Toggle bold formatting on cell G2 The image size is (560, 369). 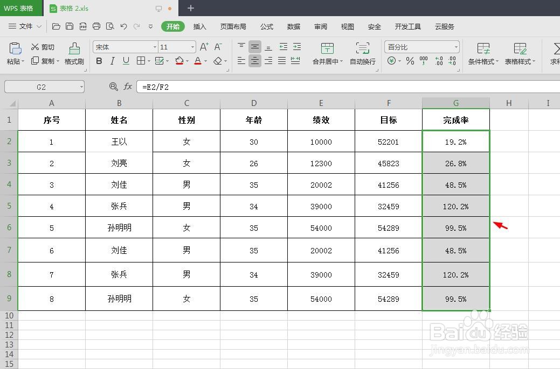99,61
